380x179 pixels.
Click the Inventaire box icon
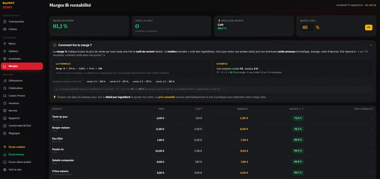click(5, 59)
